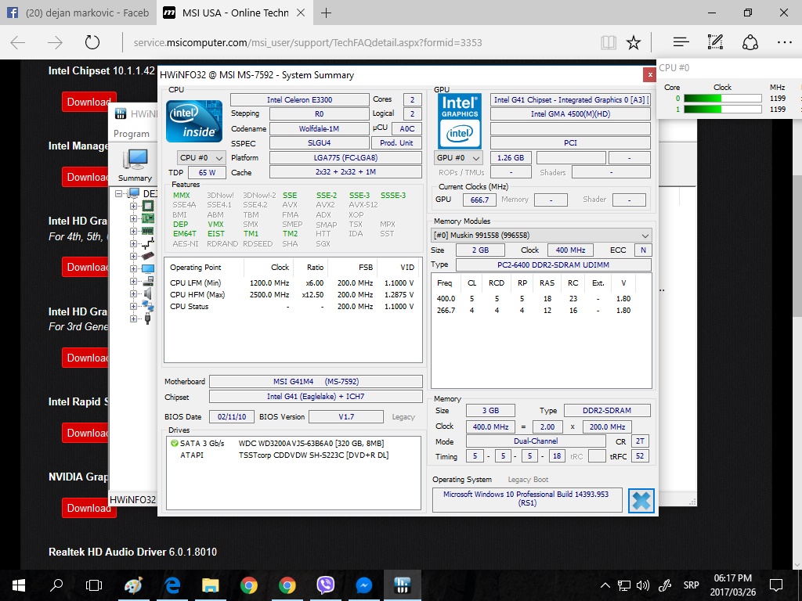Screen dimensions: 802x601
Task: Click the Core 1 clock bar
Action: click(x=723, y=109)
